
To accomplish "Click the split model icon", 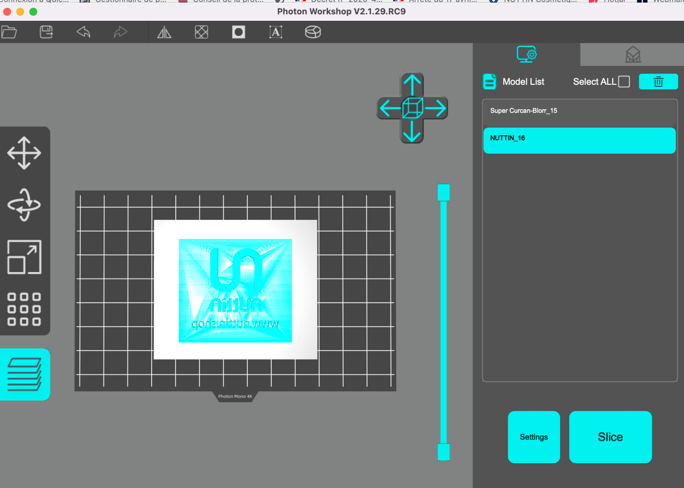I will (x=313, y=32).
